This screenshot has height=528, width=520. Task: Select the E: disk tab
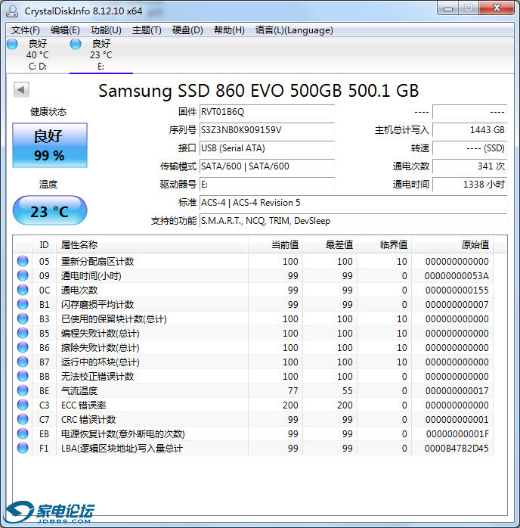pyautogui.click(x=101, y=55)
